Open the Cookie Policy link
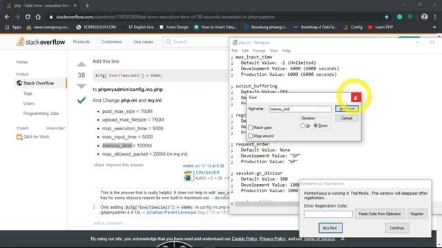This screenshot has width=442, height=248. (244, 239)
